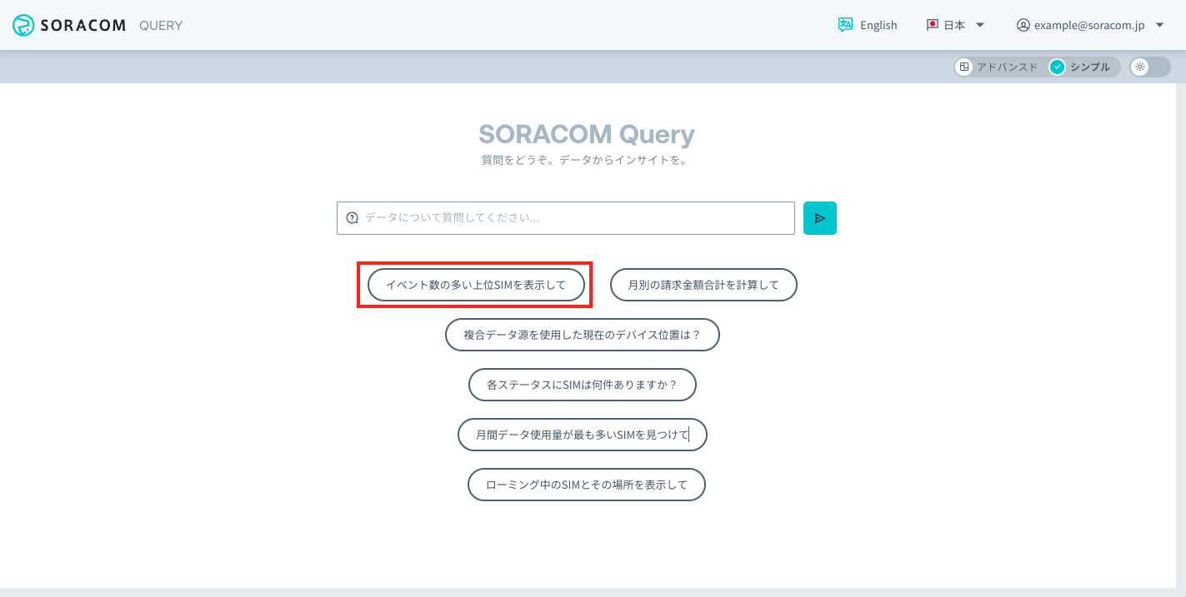Choose 各ステータスにSIMは何件ありますか？ suggestion

(x=583, y=385)
